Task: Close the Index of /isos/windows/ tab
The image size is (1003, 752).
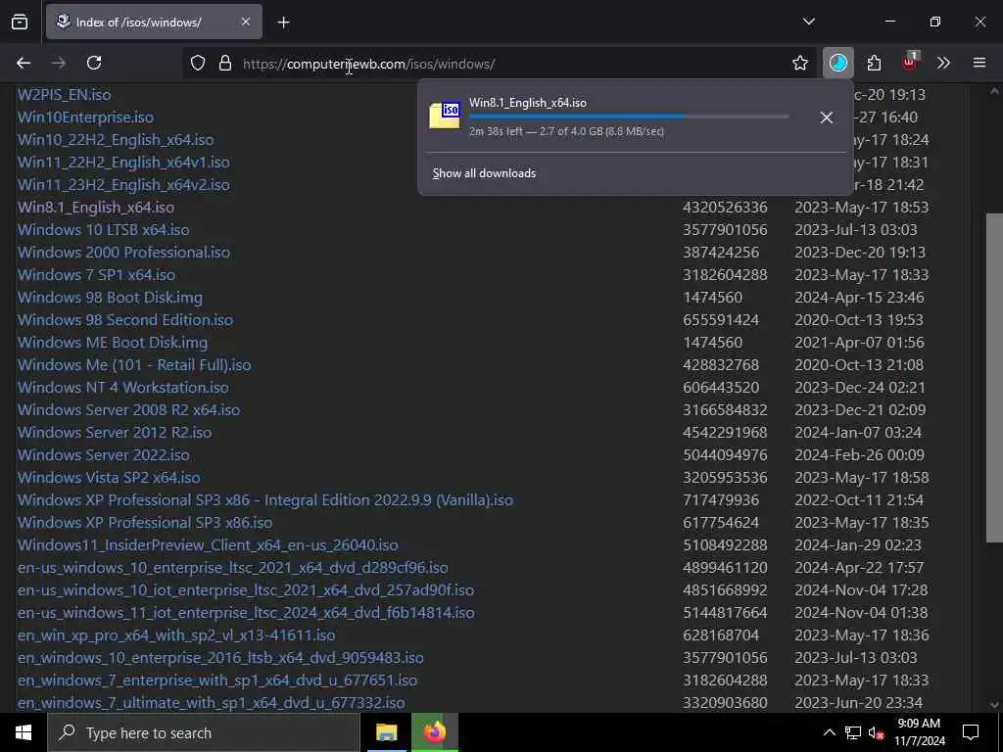Action: coord(246,22)
